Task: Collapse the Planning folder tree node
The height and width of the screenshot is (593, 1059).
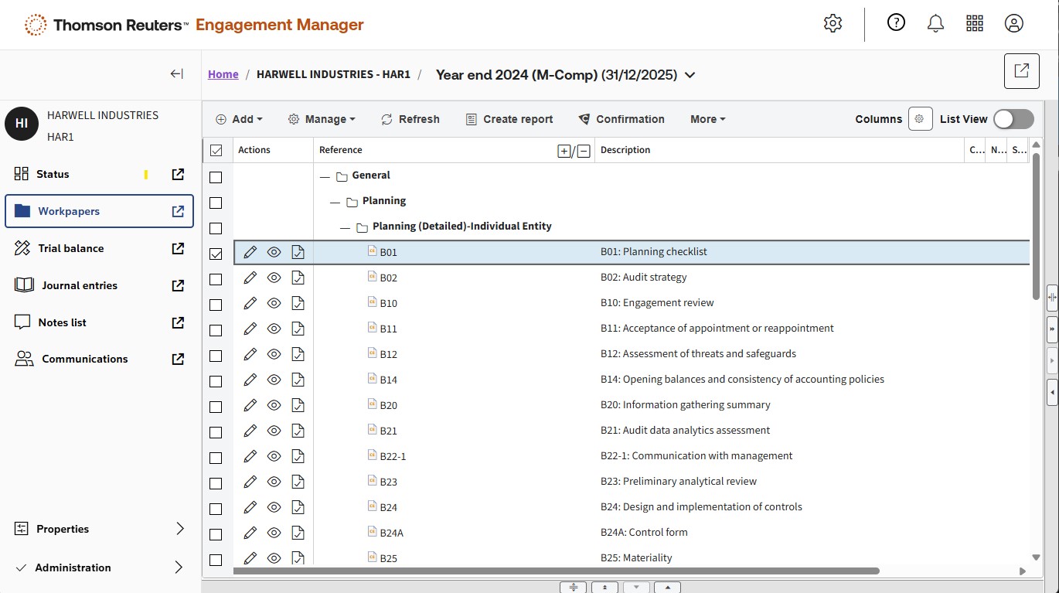Action: pos(335,202)
